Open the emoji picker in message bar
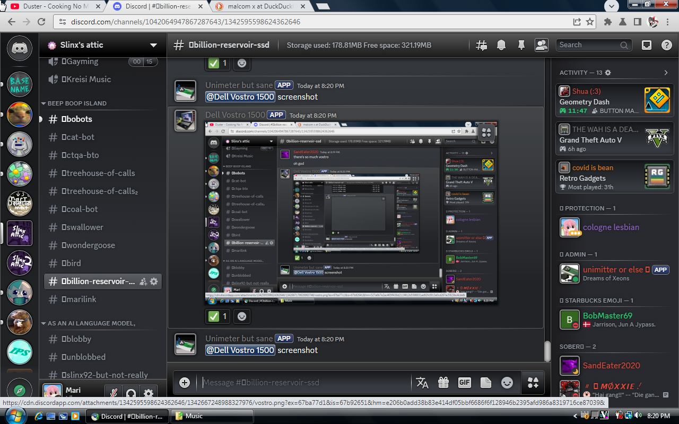Viewport: 679px width, 424px height. coord(507,383)
